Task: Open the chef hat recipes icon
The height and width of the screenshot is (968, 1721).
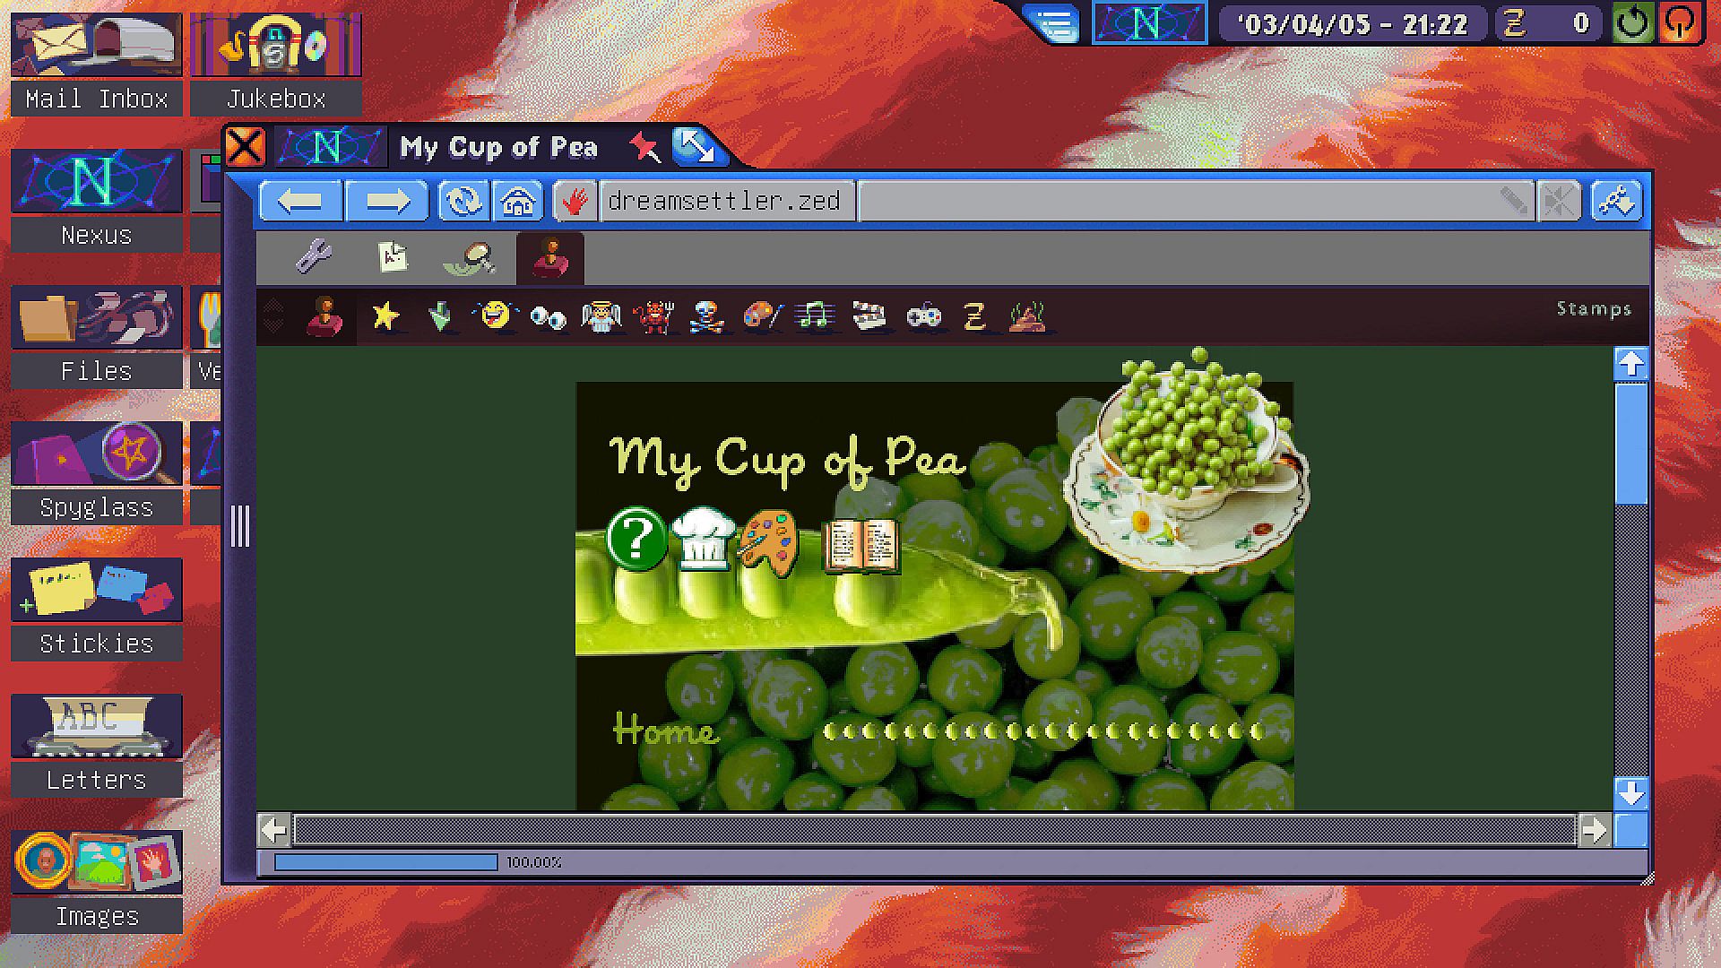Action: pyautogui.click(x=703, y=538)
